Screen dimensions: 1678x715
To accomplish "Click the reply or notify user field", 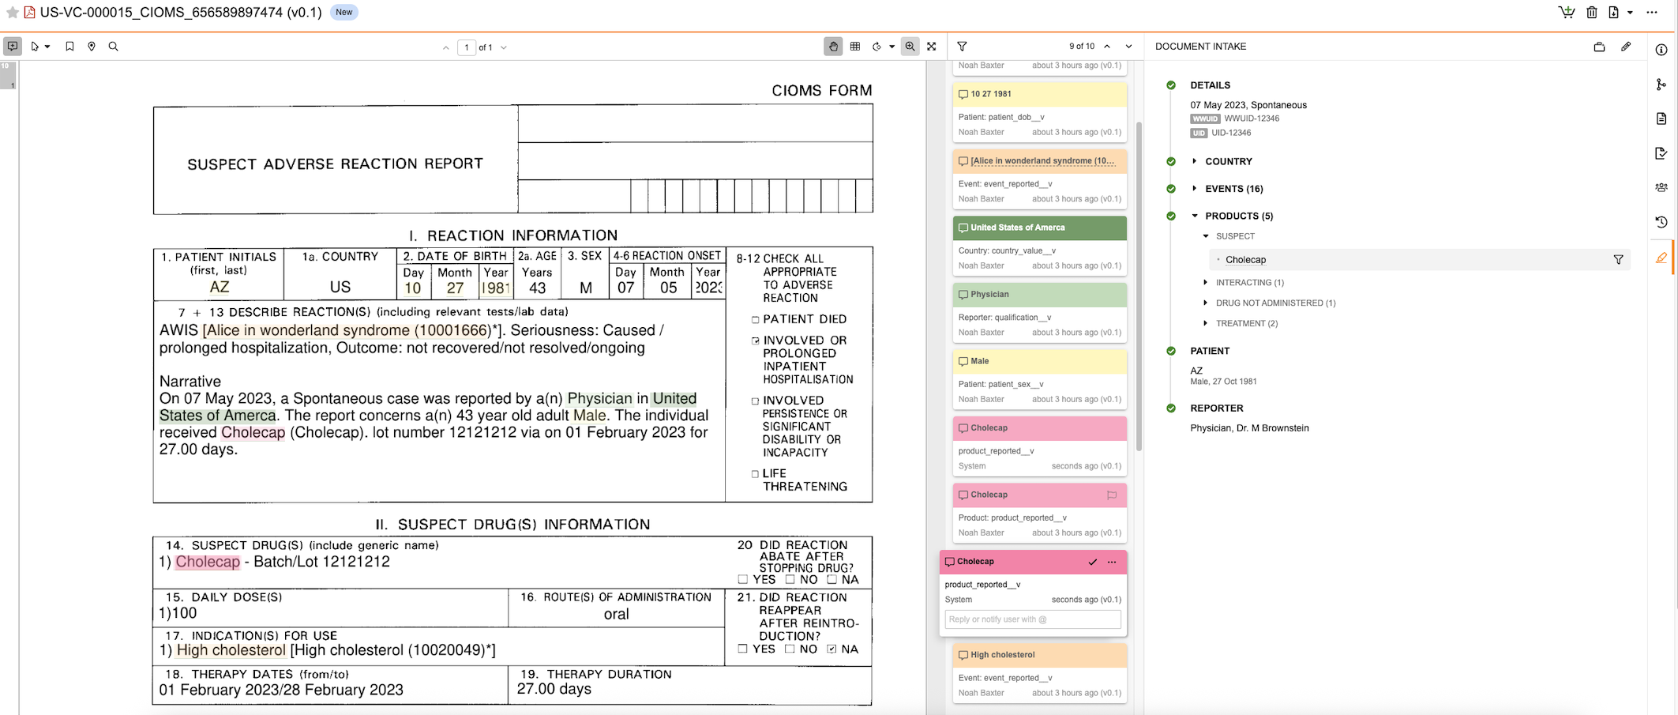I will coord(1032,619).
